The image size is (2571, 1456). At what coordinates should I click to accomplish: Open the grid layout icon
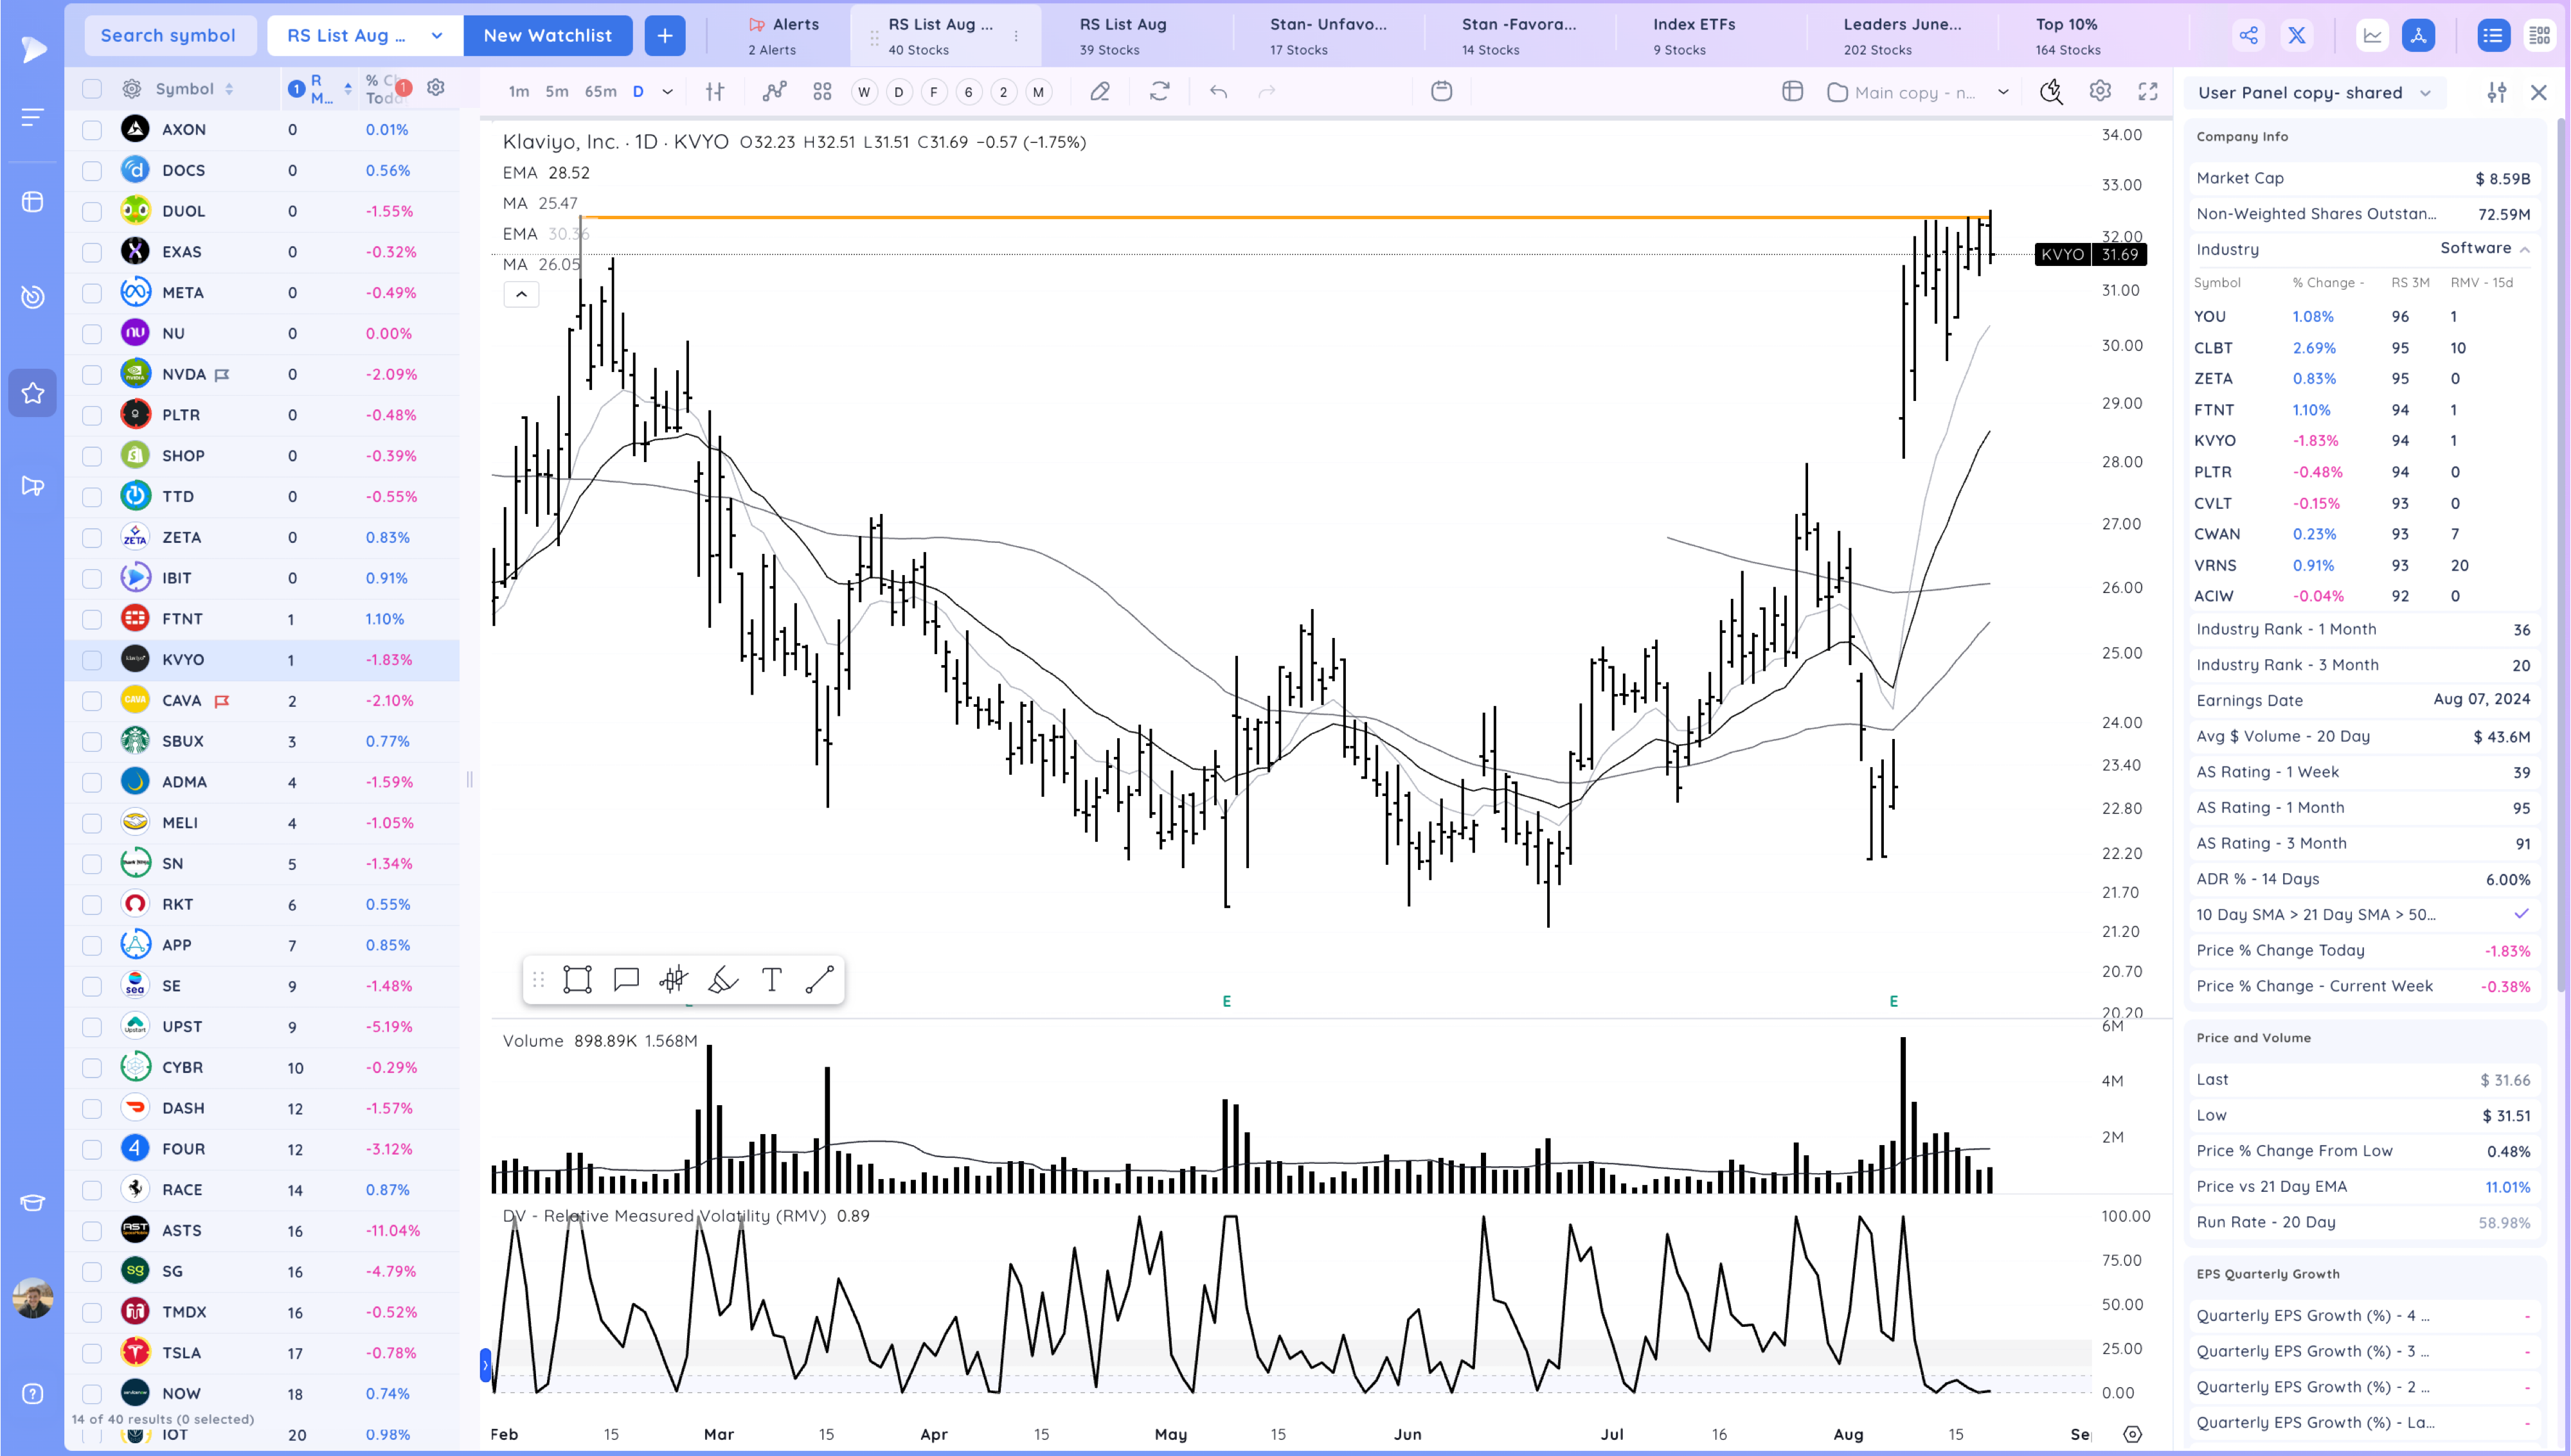822,92
